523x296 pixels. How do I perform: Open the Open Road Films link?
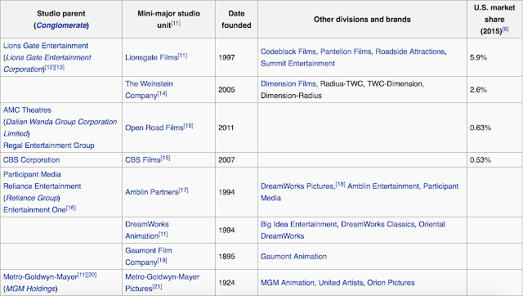154,128
